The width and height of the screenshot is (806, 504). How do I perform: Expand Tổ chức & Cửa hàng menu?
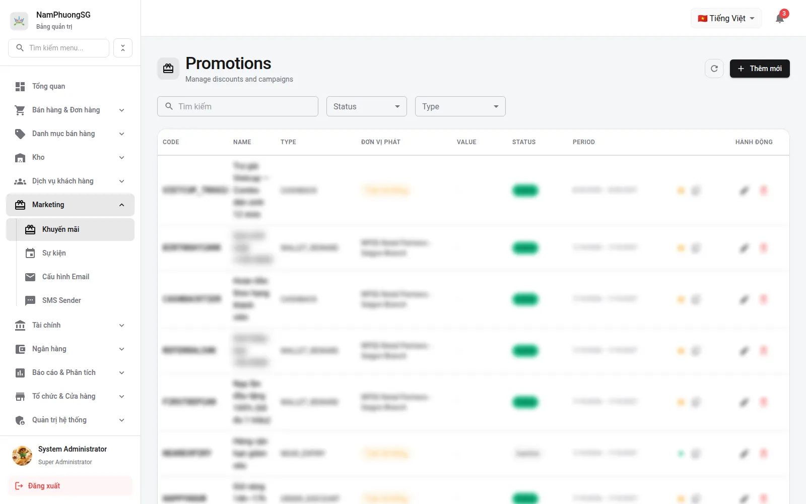(70, 396)
